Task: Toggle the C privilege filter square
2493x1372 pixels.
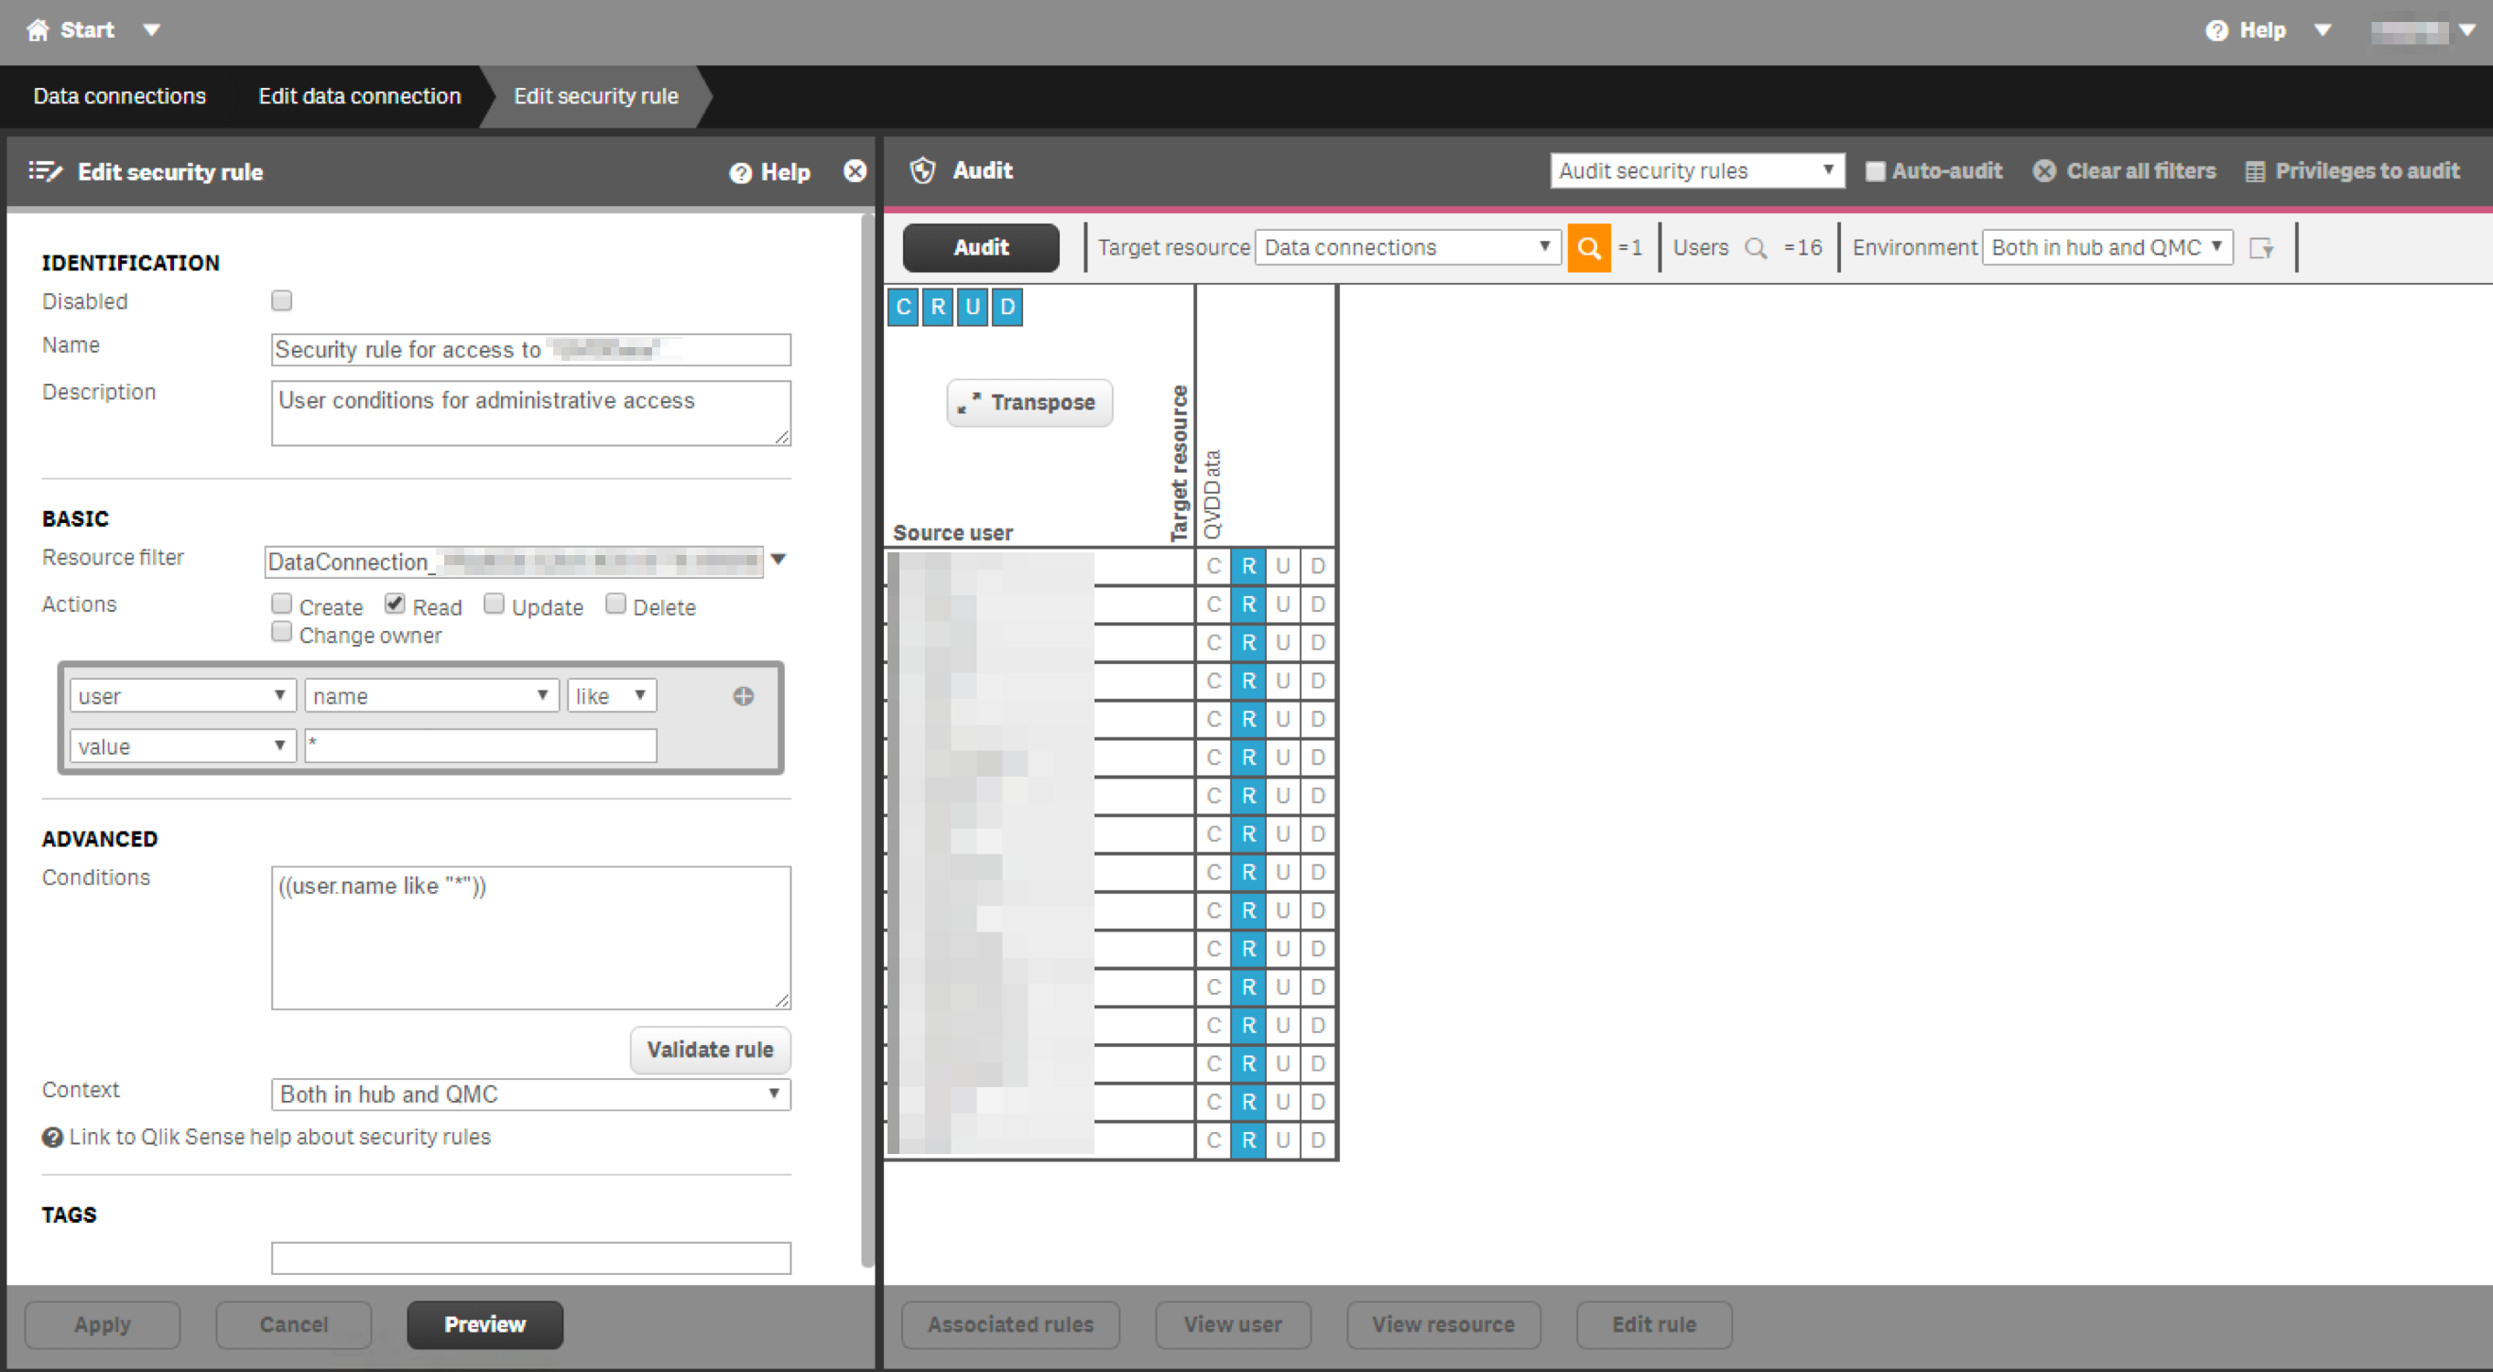Action: [903, 308]
